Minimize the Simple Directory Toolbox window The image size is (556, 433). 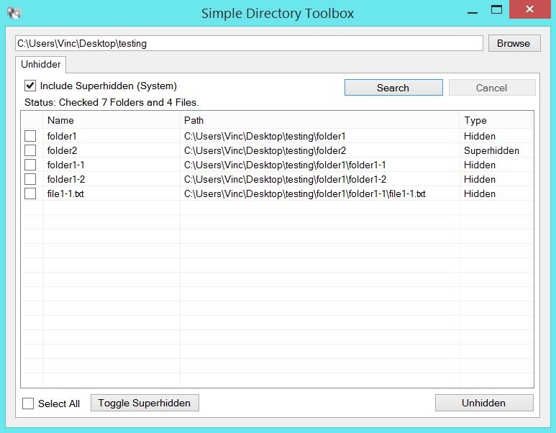point(473,13)
